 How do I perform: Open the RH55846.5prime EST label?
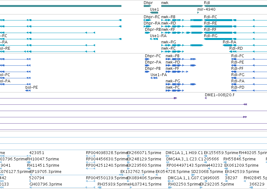(239, 159)
